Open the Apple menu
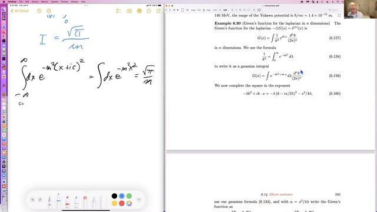This screenshot has width=377, height=212. click(x=4, y=1)
